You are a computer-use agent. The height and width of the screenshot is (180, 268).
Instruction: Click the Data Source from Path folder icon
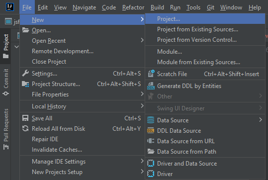click(x=151, y=151)
